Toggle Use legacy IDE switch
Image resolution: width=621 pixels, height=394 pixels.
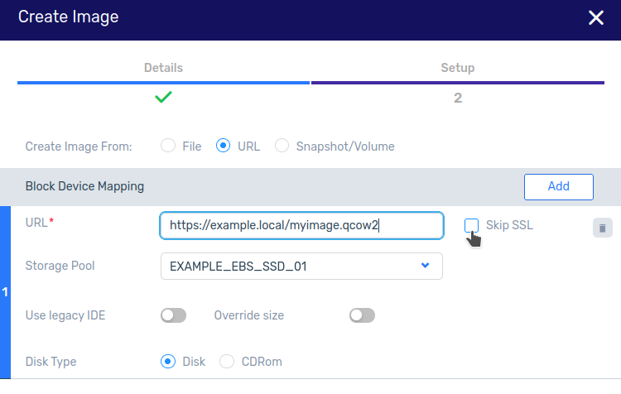[x=174, y=315]
